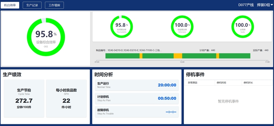Click the wide yellow segment near 12:00
This screenshot has height=126, width=274.
click(178, 56)
